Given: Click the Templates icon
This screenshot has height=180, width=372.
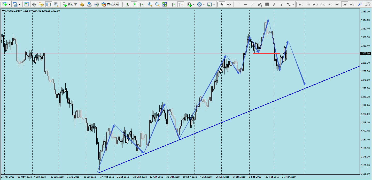Looking at the screenshot, I should point(210,4).
